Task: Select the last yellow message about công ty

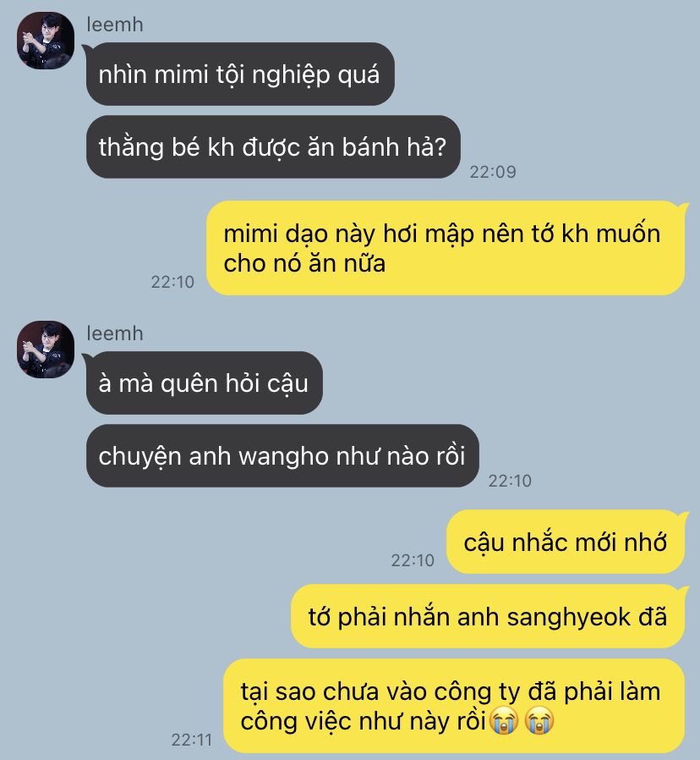Action: pos(454,706)
